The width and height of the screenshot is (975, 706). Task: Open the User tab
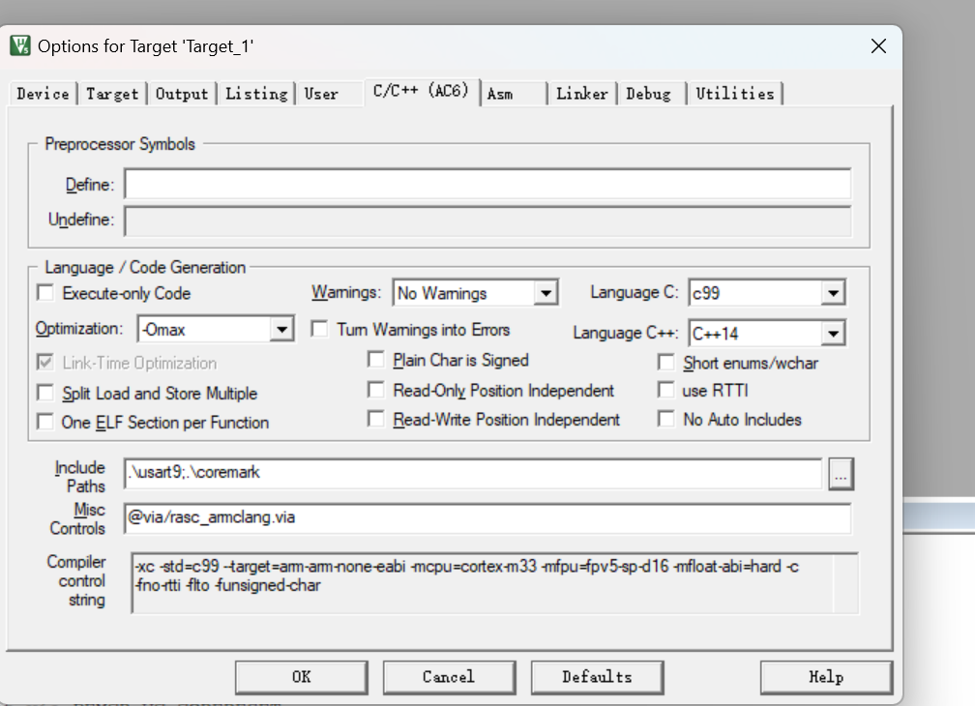click(x=321, y=94)
